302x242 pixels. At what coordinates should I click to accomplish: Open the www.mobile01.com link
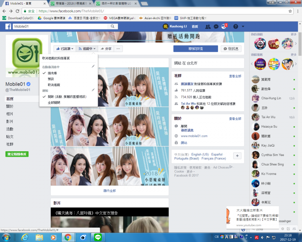coord(194,136)
